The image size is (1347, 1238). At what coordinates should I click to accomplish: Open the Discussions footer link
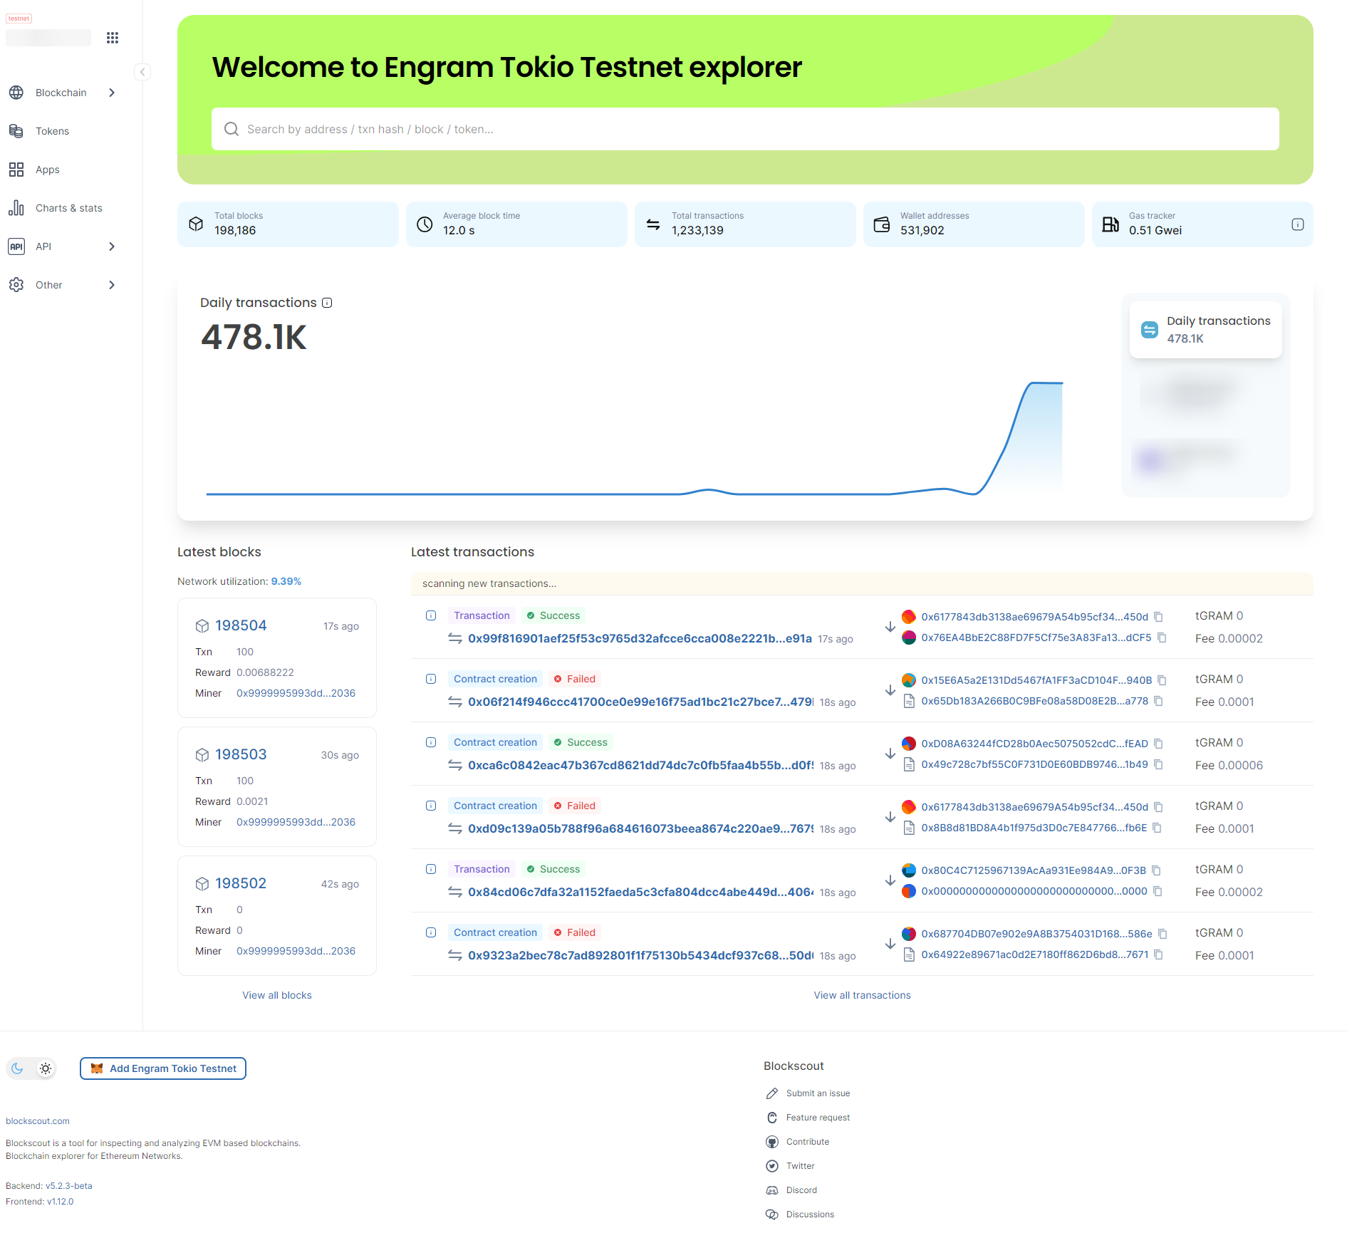[810, 1214]
